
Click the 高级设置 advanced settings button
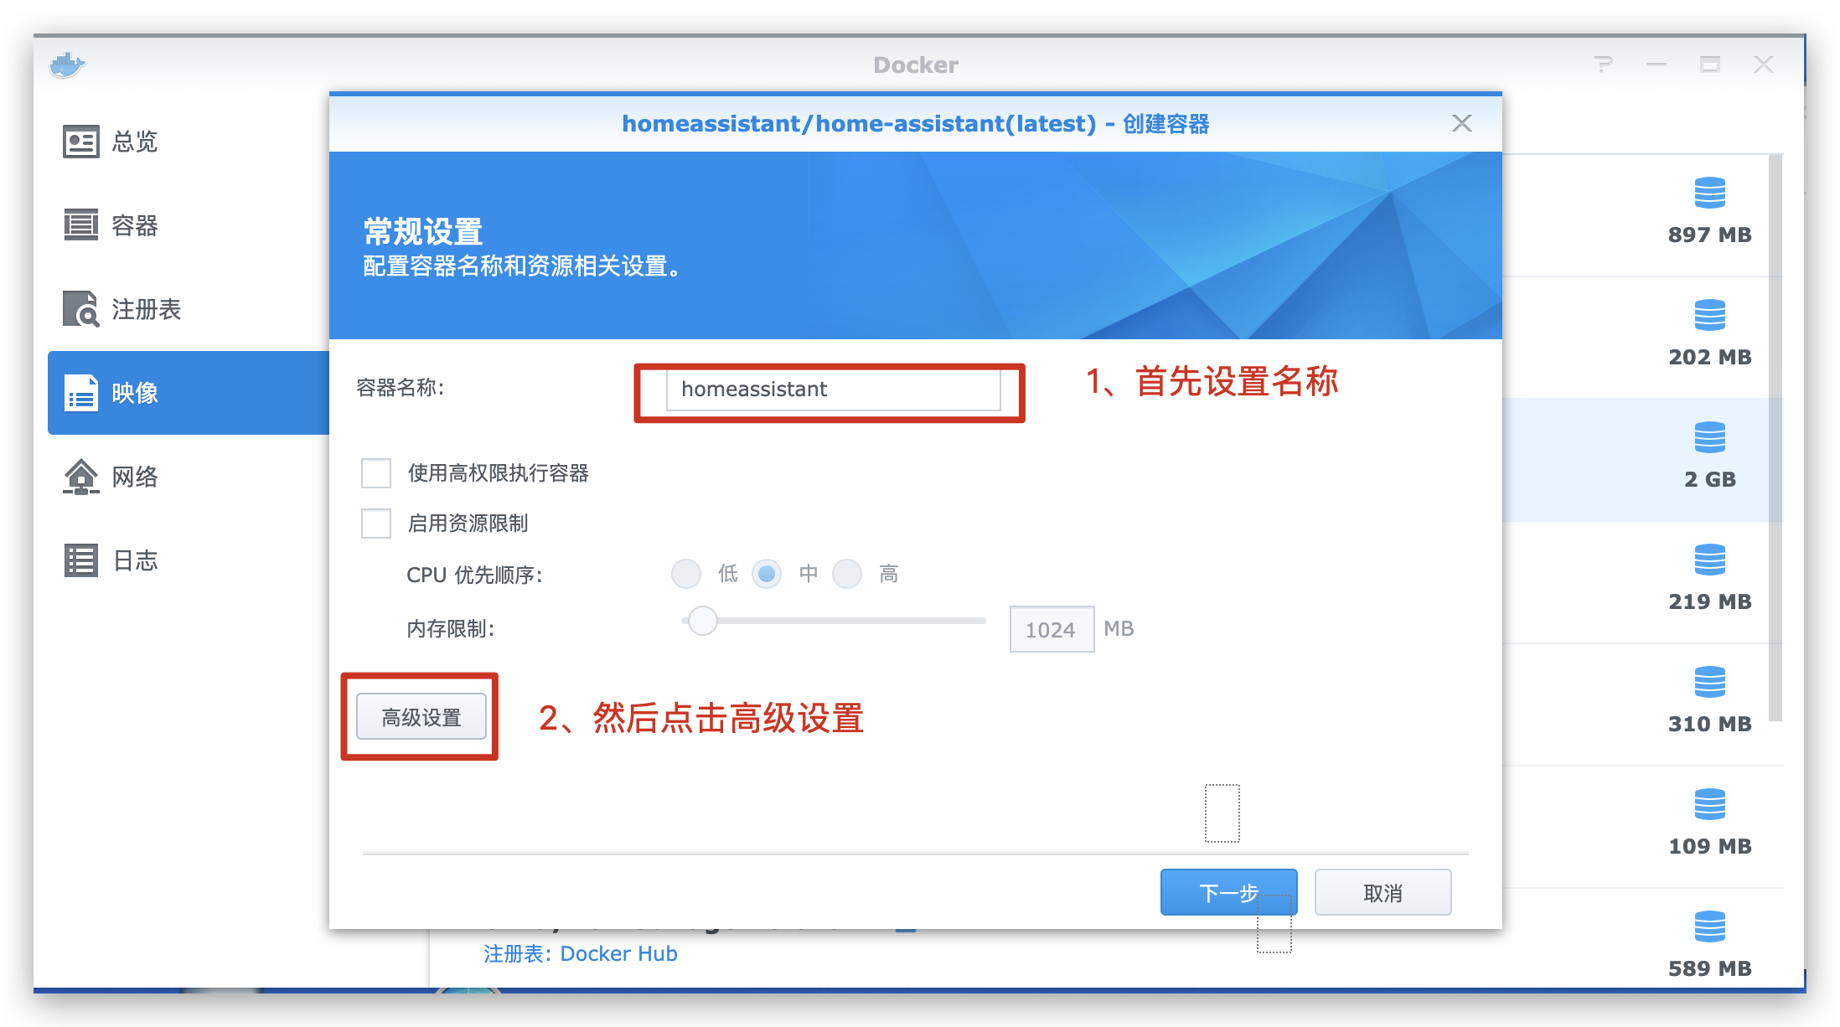[421, 717]
